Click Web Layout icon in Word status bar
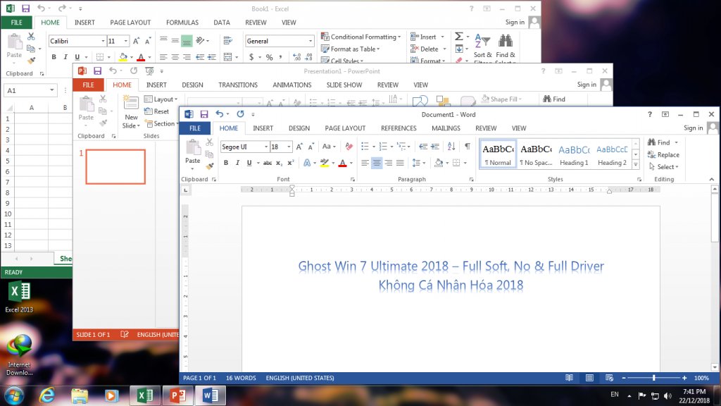This screenshot has width=721, height=406. click(610, 378)
